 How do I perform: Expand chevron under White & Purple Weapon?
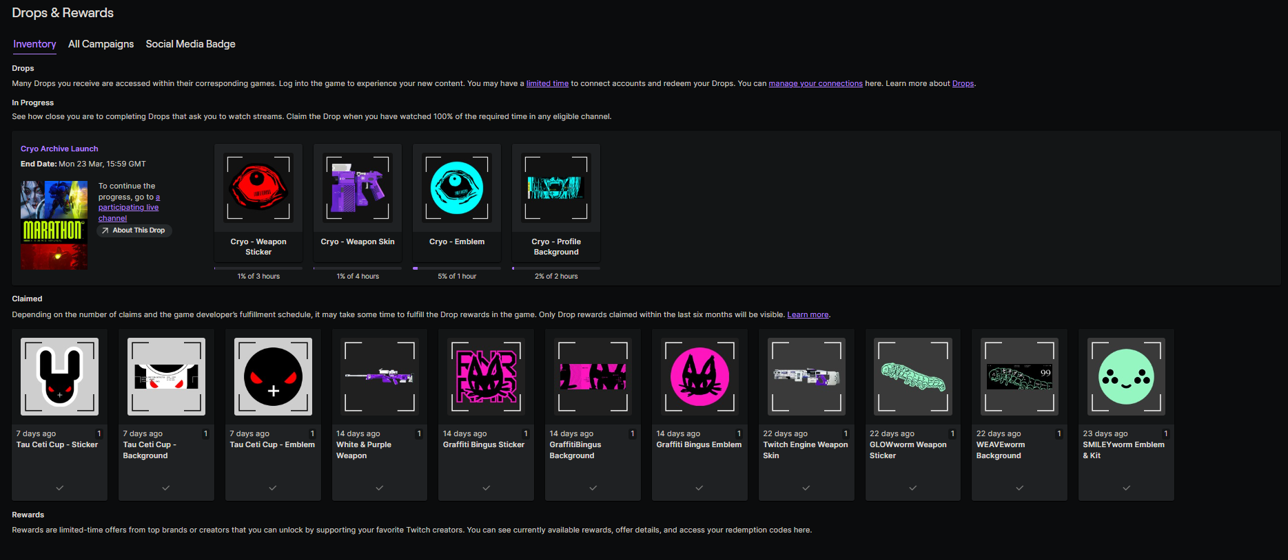380,488
